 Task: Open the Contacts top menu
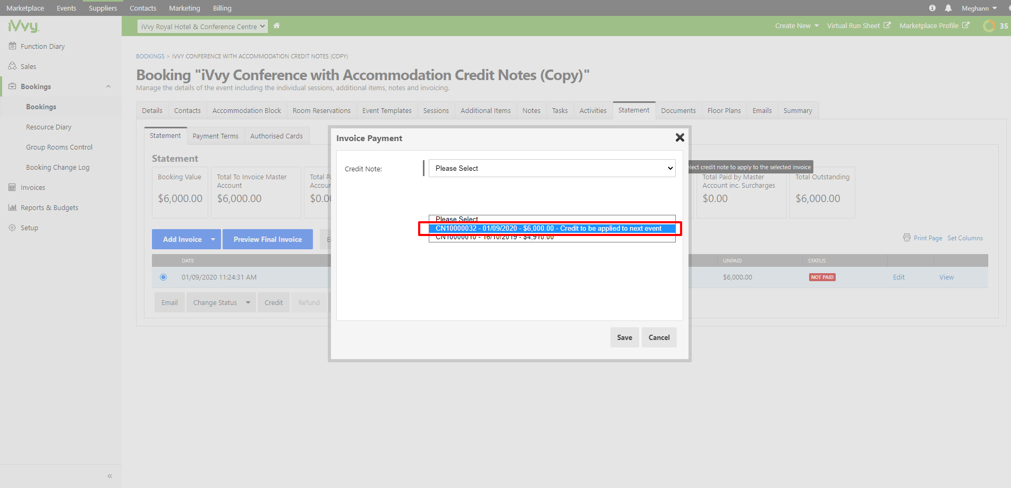coord(143,8)
